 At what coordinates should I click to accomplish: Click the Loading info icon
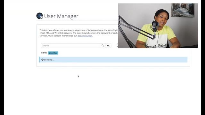pyautogui.click(x=42, y=60)
